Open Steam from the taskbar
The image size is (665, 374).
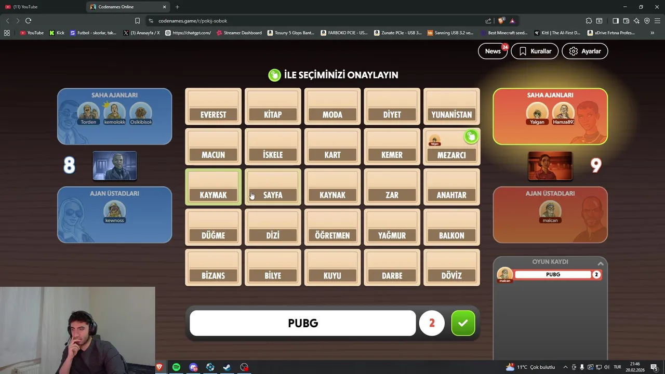227,367
